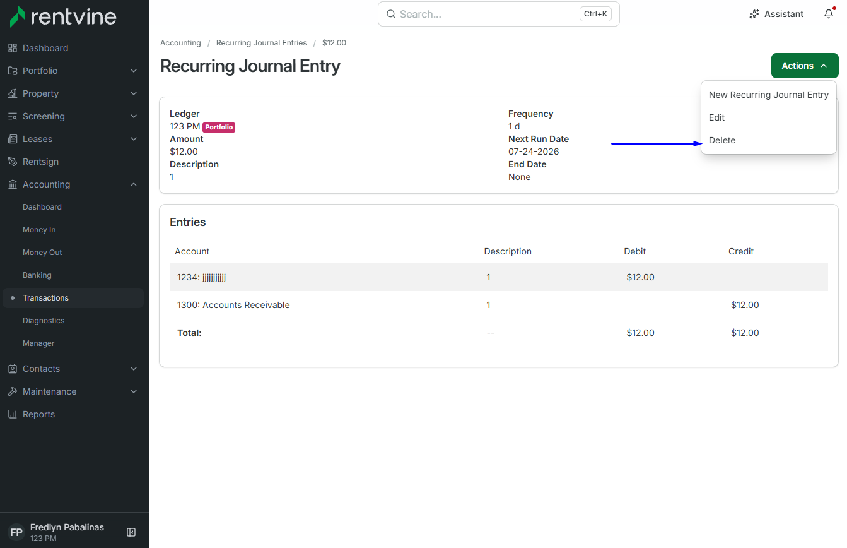
Task: Open Dashboard via its sidebar icon
Action: 13,48
